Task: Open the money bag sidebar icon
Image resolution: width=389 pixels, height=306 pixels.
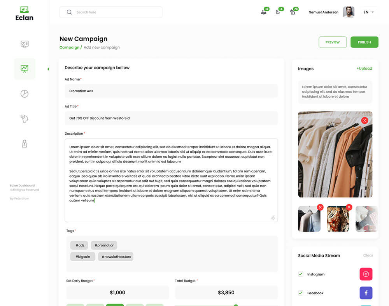Action: tap(24, 144)
